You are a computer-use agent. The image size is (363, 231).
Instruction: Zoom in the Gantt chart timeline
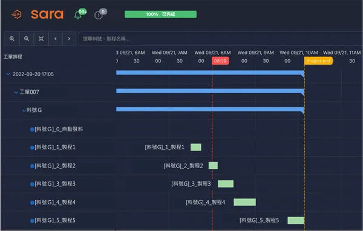[x=12, y=39]
